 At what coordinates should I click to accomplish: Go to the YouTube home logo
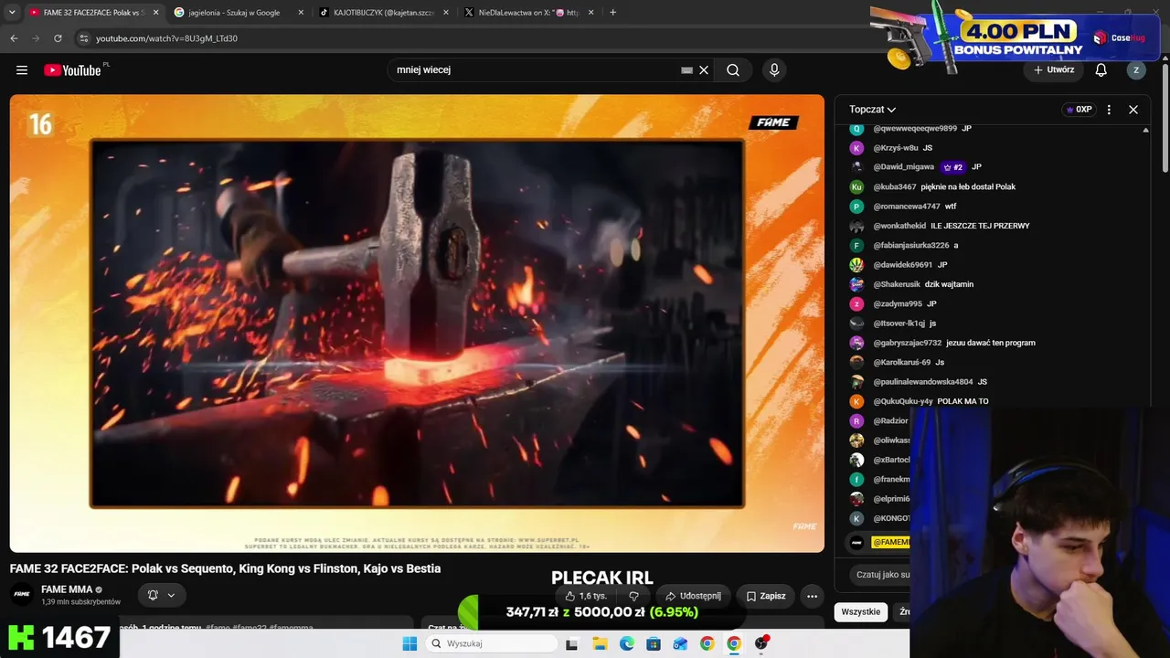click(72, 70)
